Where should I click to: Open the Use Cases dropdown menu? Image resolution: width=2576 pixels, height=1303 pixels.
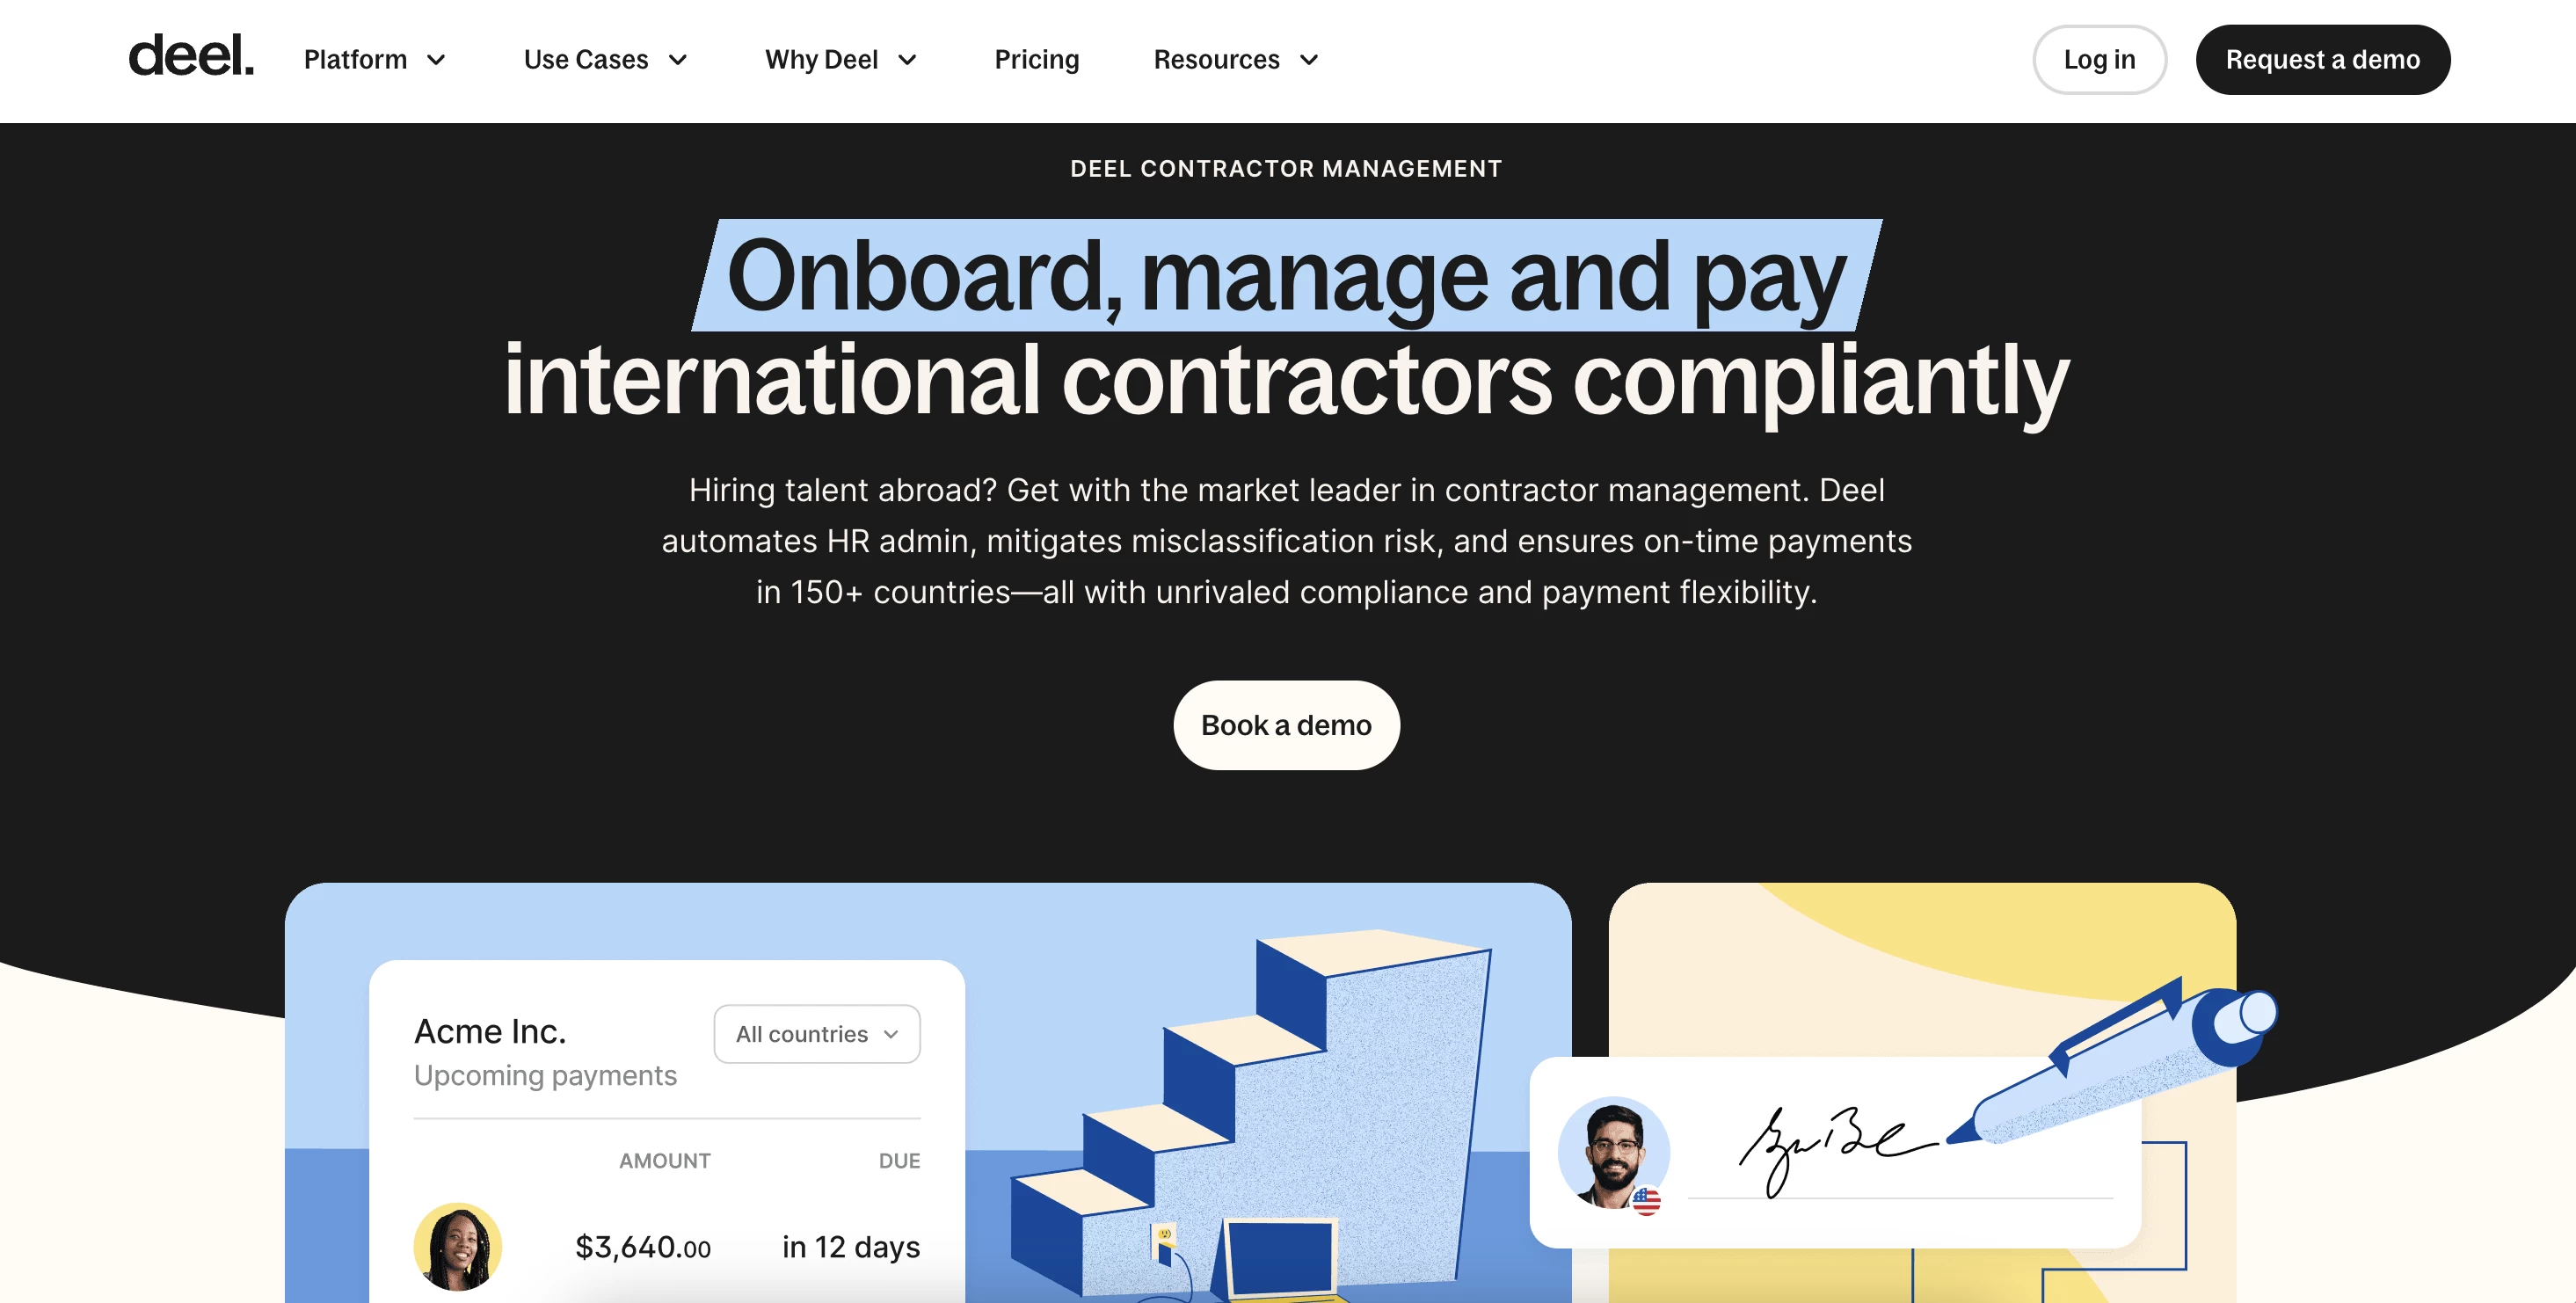[605, 58]
